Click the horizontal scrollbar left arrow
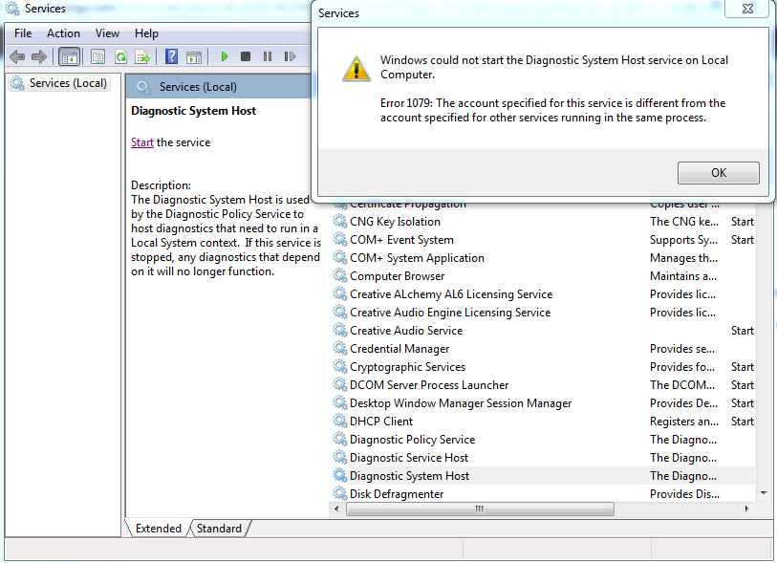Viewport: 777px width, 563px height. 337,509
